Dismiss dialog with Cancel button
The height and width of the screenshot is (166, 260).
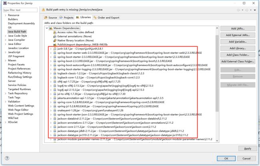click(x=246, y=158)
